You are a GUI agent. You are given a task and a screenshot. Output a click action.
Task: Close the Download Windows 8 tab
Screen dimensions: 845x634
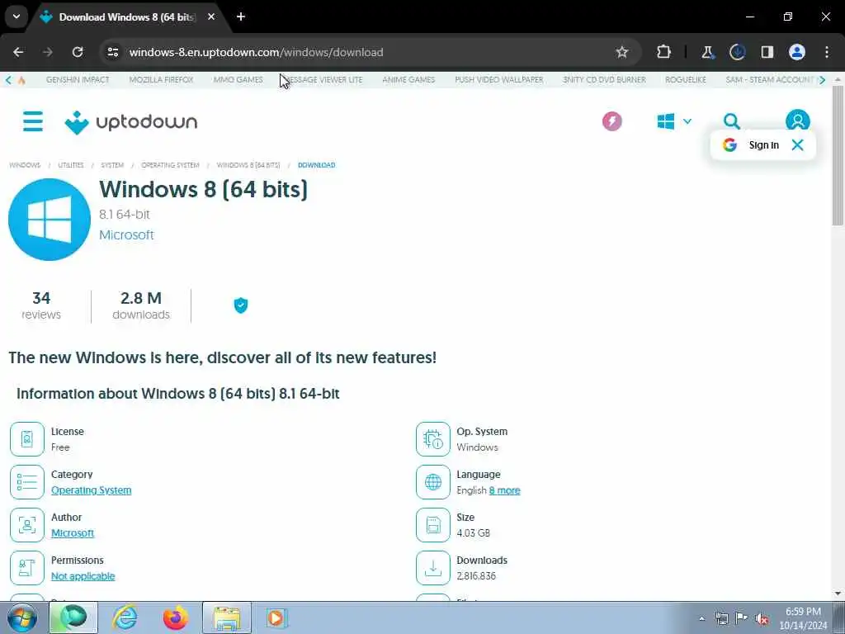point(211,17)
